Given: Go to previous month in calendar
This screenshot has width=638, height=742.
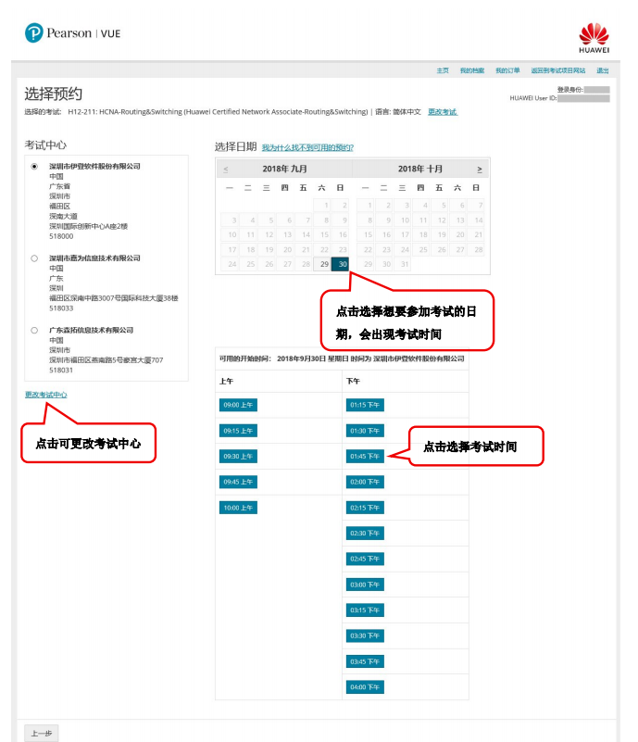Looking at the screenshot, I should (x=226, y=169).
